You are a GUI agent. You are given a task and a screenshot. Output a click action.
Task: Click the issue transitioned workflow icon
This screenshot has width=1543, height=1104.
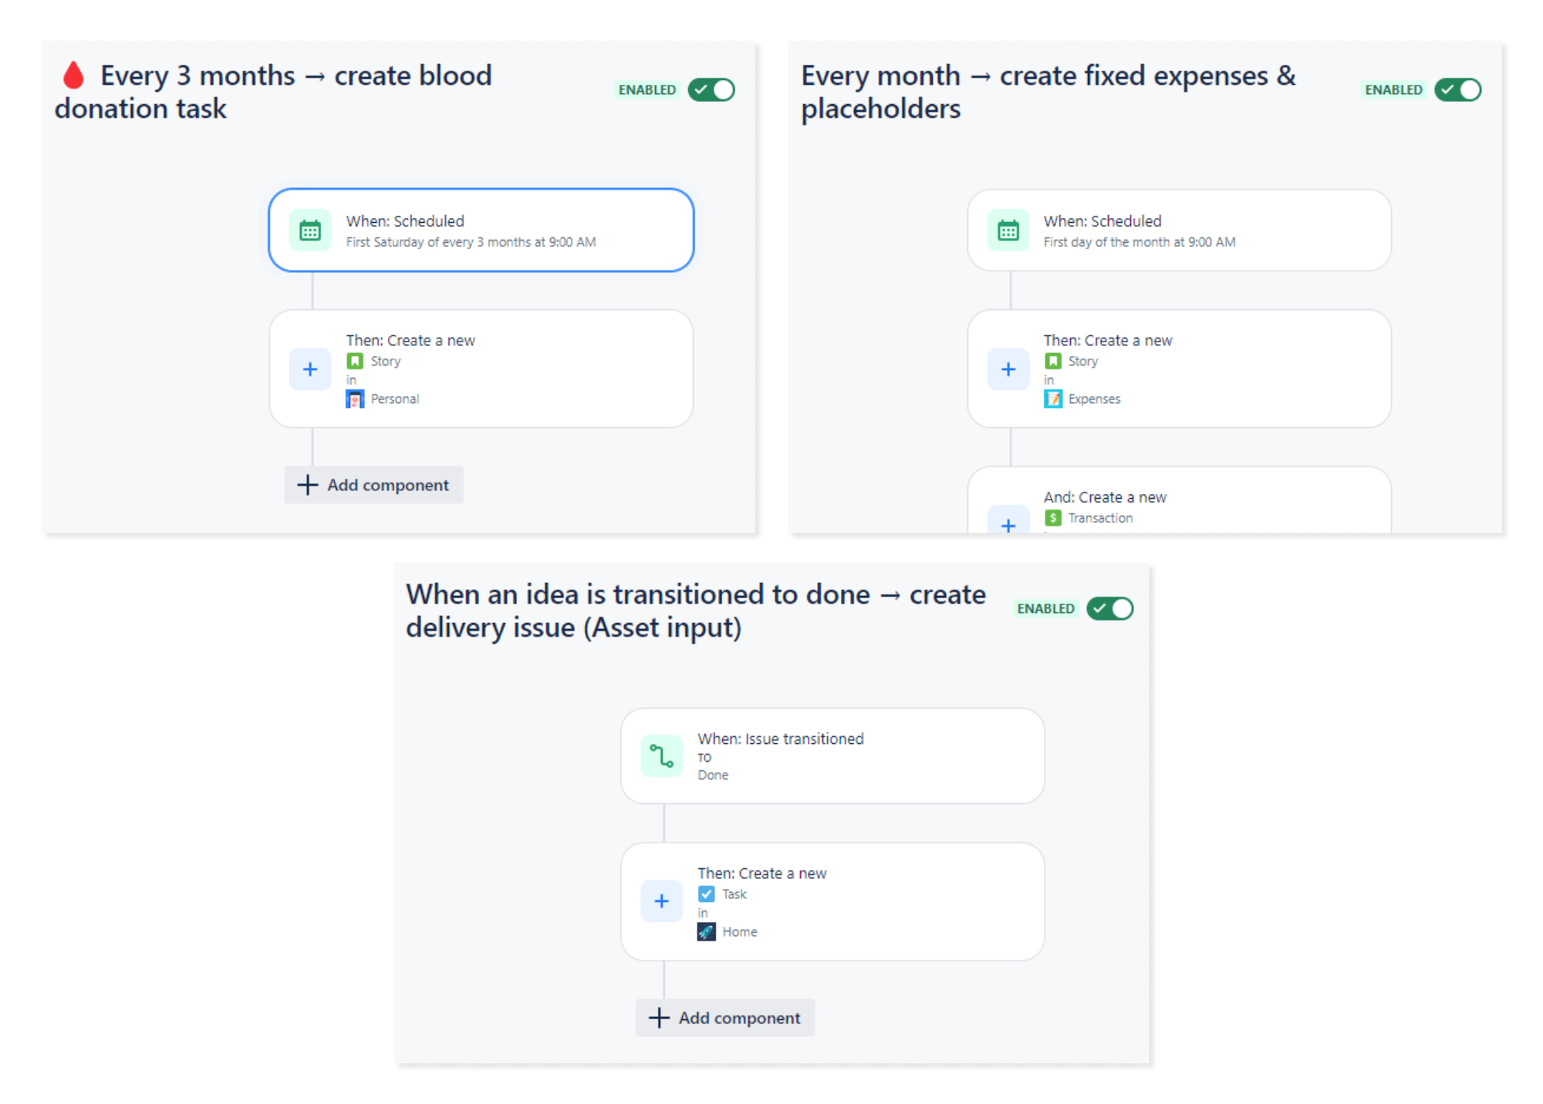coord(662,756)
